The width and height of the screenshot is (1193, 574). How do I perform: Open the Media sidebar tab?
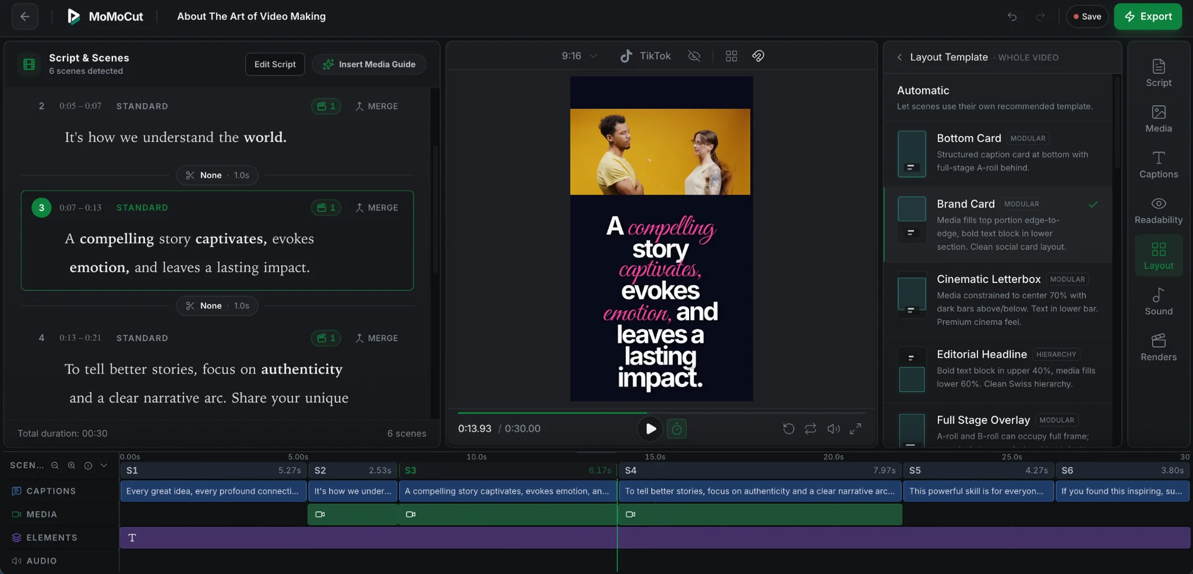point(1158,119)
